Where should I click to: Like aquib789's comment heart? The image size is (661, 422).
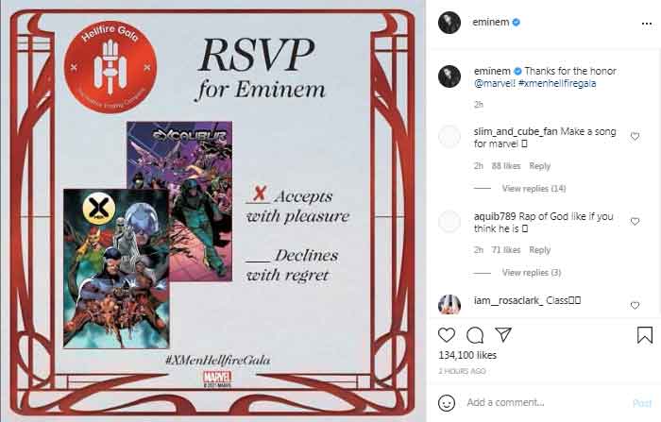(x=635, y=221)
